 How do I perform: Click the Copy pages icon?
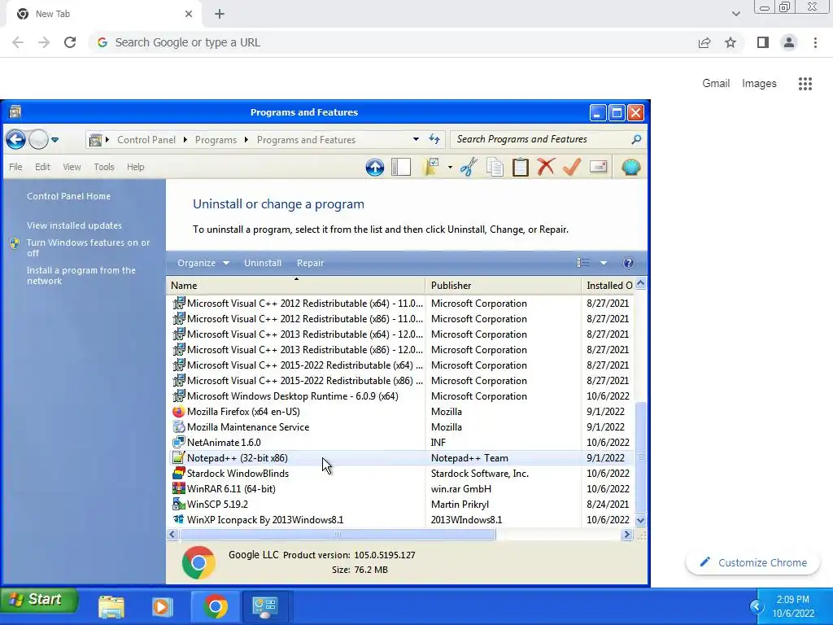point(495,167)
